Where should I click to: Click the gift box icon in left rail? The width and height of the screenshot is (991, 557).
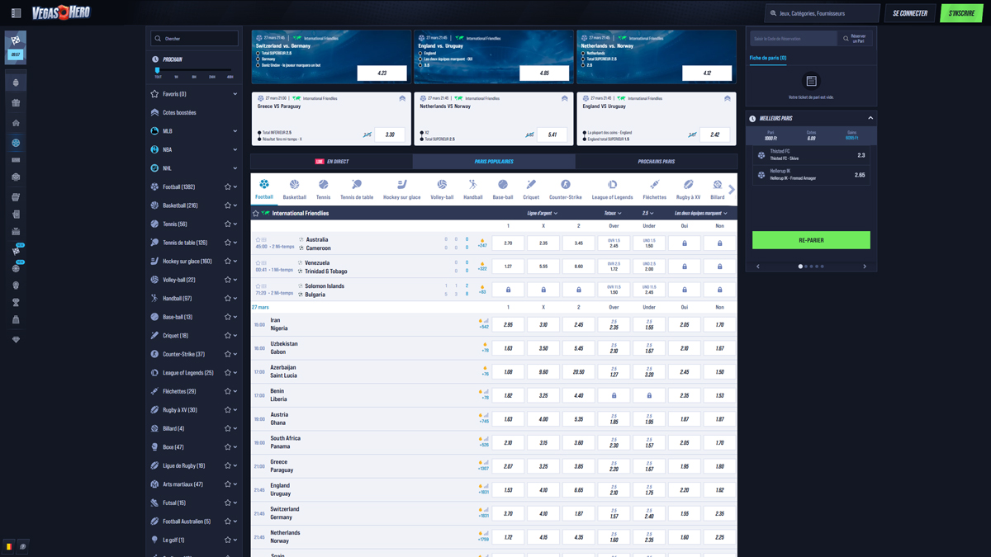pyautogui.click(x=16, y=103)
